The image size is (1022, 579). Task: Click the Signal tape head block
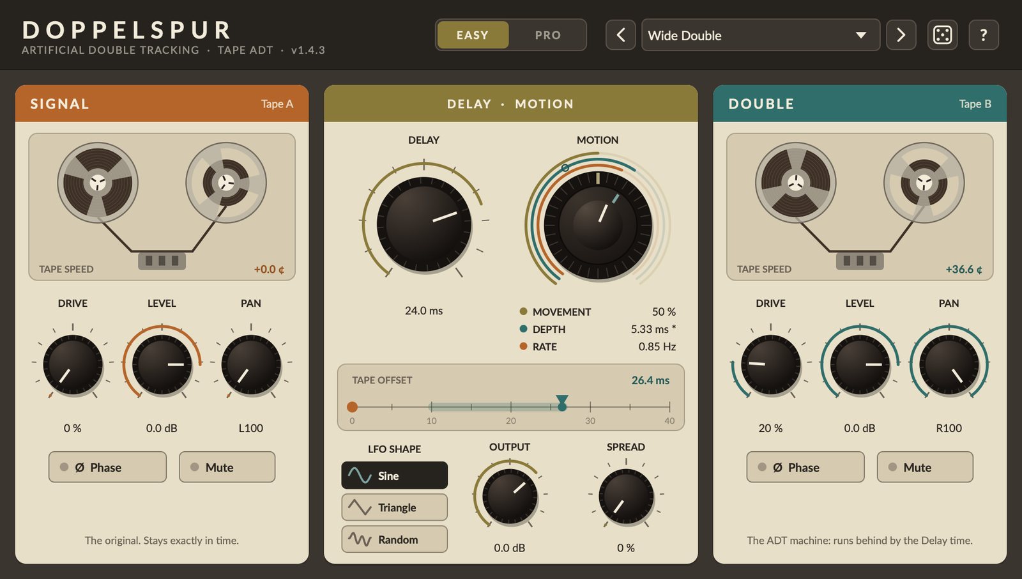tap(162, 261)
